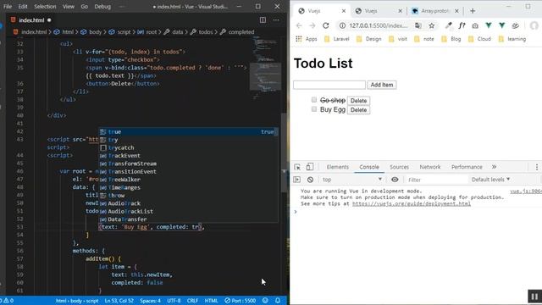Delete the Go shop todo item
This screenshot has width=542, height=305.
point(358,101)
